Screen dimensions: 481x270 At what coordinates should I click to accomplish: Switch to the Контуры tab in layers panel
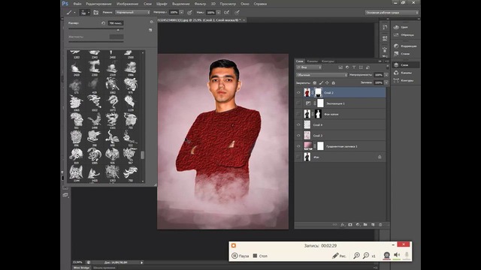click(328, 61)
